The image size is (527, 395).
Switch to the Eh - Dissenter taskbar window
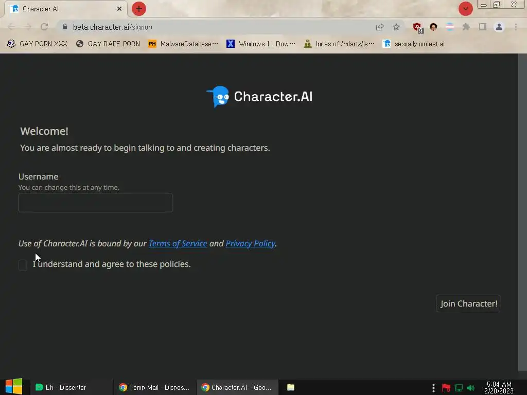pyautogui.click(x=71, y=387)
